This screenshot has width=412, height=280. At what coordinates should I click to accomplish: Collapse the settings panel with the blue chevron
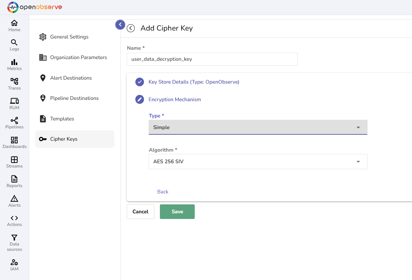tap(120, 25)
